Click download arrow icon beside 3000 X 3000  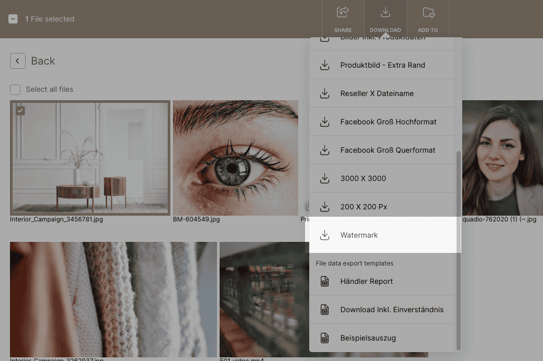click(x=324, y=178)
